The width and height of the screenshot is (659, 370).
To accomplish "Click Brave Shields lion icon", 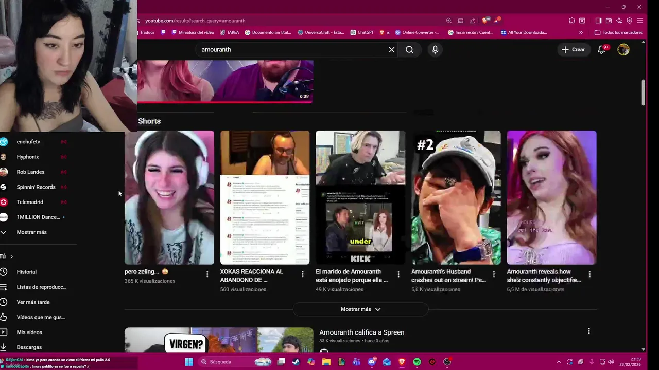I will point(484,21).
